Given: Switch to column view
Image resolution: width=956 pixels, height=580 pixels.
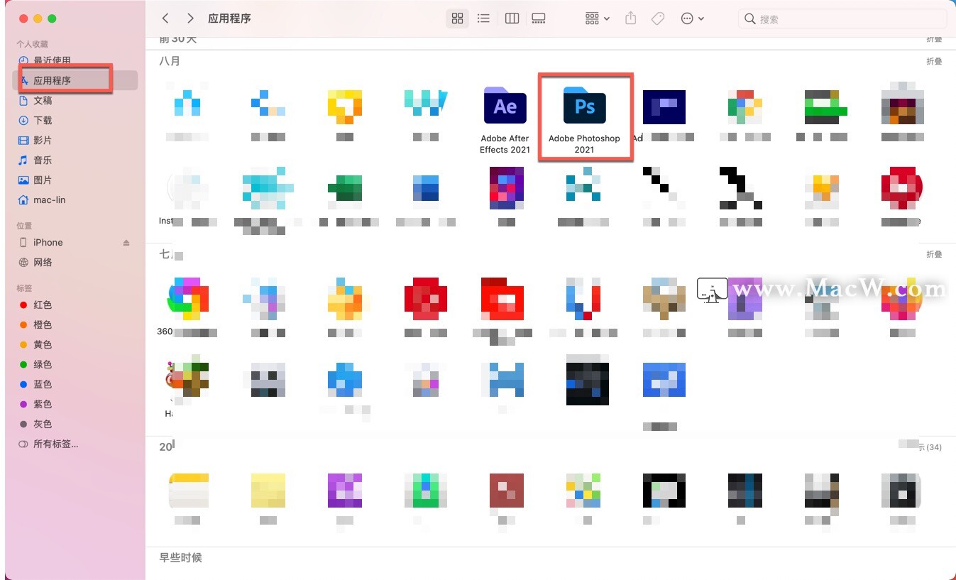Looking at the screenshot, I should pyautogui.click(x=512, y=18).
